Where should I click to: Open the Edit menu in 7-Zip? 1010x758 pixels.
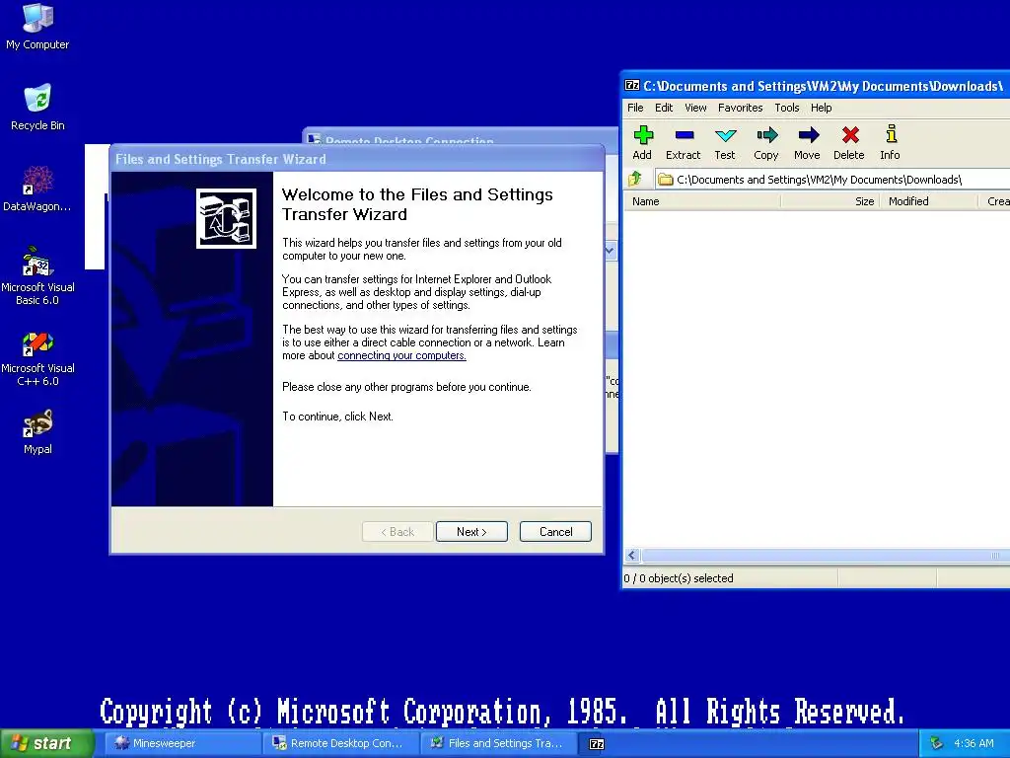click(x=664, y=108)
